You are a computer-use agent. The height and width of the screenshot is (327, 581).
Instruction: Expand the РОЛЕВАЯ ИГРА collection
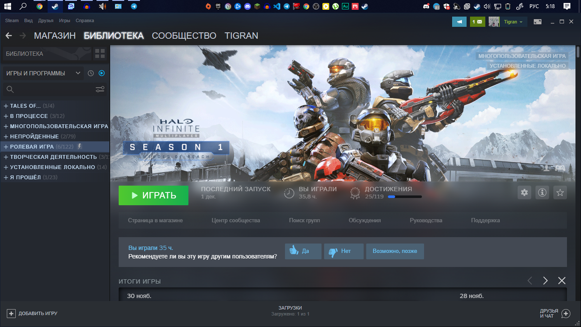point(6,146)
